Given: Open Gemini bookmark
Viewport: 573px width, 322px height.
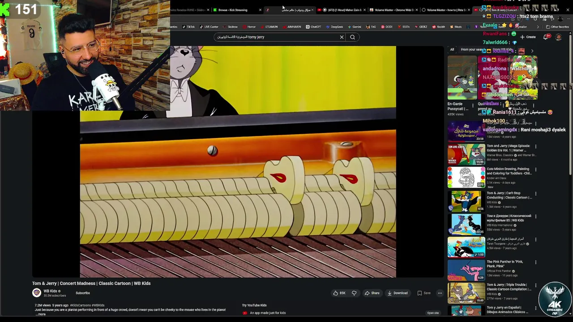Looking at the screenshot, I should 354,27.
